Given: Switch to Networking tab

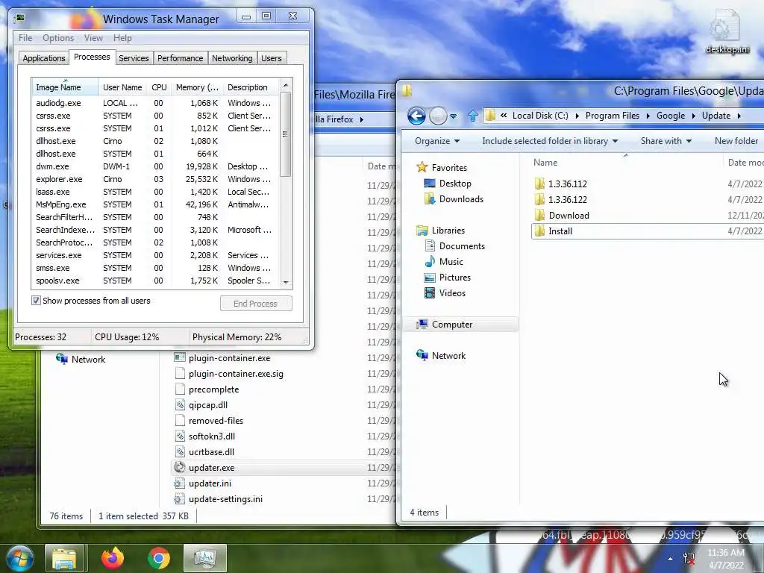Looking at the screenshot, I should pyautogui.click(x=232, y=58).
